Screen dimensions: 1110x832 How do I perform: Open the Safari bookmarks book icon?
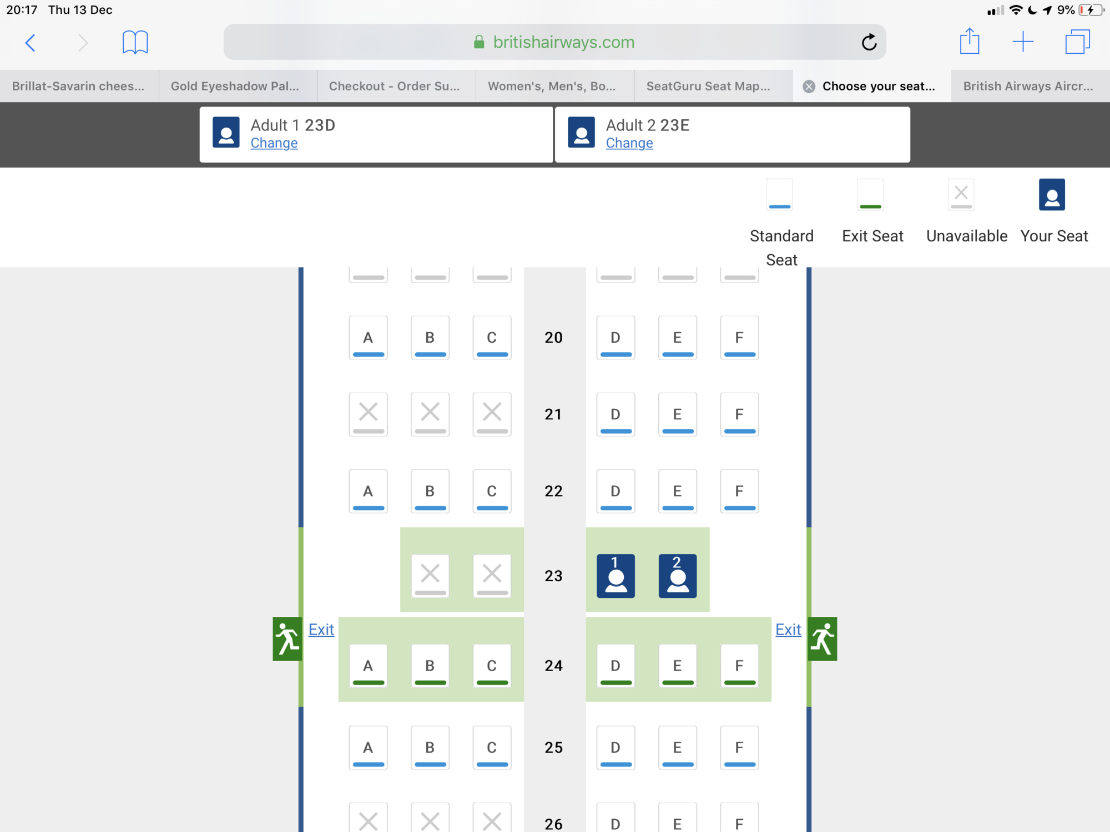pos(135,43)
